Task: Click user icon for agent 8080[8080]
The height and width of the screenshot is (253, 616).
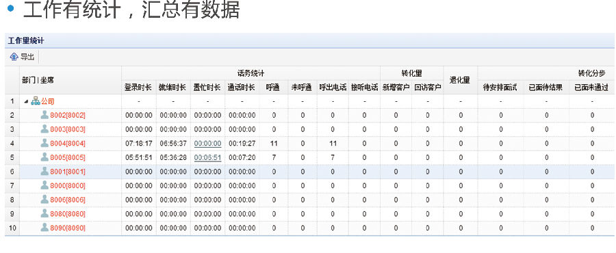Action: (x=44, y=214)
